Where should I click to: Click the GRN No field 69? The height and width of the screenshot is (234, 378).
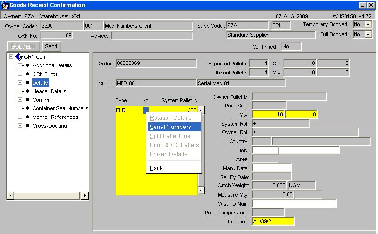pos(56,35)
